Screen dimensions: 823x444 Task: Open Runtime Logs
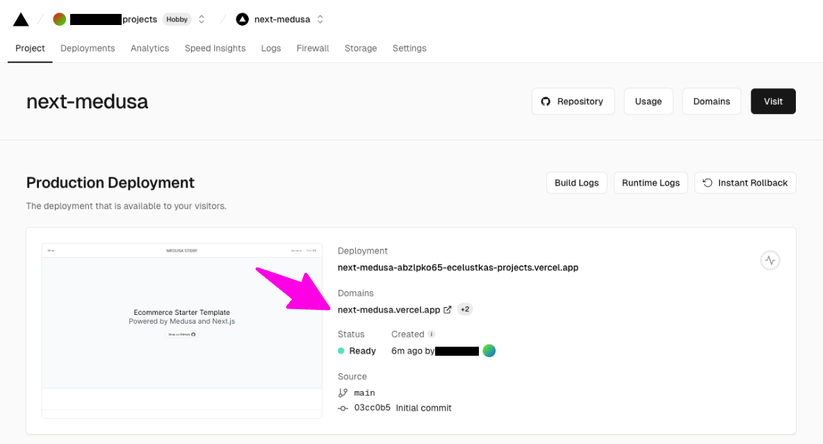click(651, 183)
